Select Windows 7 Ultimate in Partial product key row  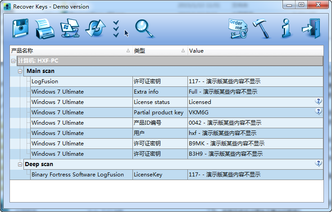click(x=82, y=113)
